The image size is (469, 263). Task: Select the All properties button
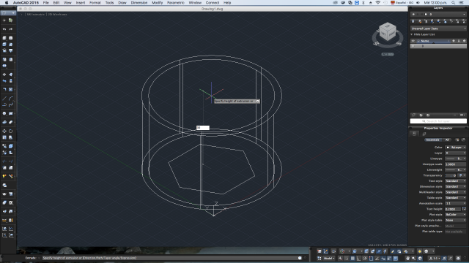point(447,140)
